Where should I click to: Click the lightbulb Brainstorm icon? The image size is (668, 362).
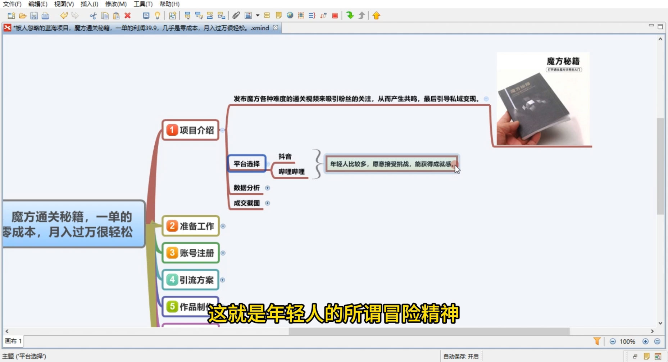click(x=157, y=15)
